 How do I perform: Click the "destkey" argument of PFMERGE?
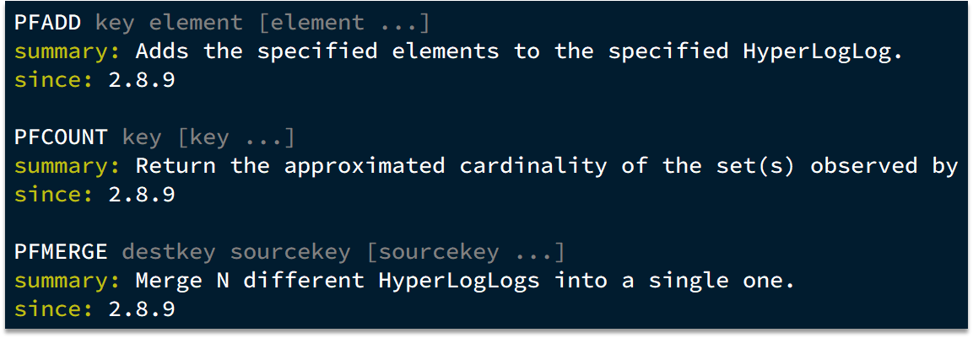point(169,252)
